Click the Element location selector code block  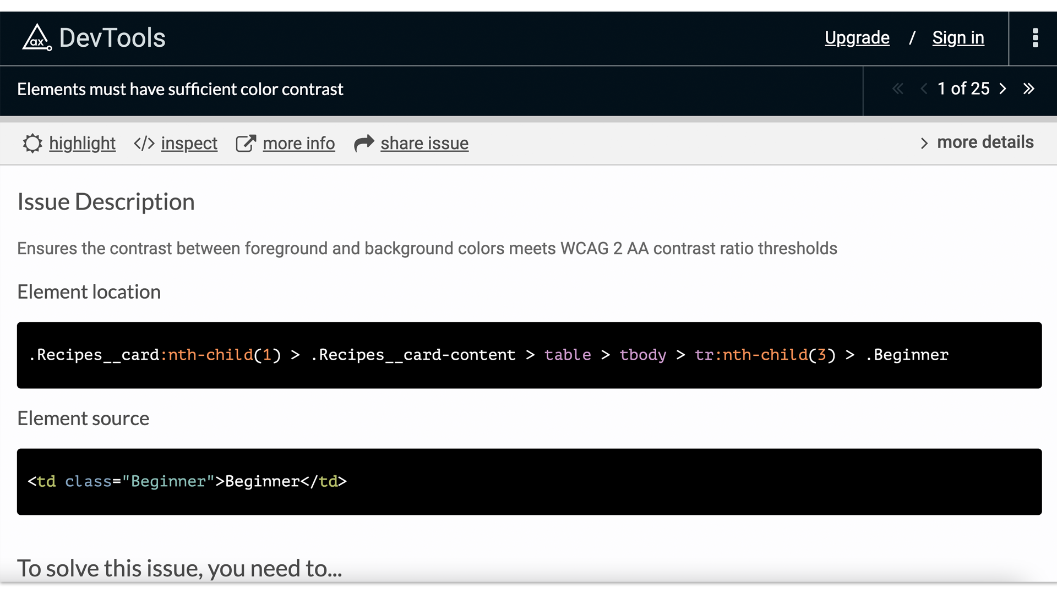pos(528,355)
